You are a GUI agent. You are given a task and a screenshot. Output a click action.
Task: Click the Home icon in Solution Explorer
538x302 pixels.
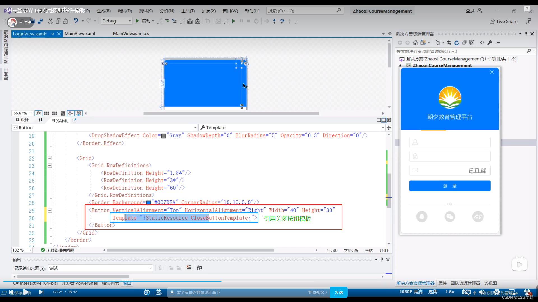415,43
